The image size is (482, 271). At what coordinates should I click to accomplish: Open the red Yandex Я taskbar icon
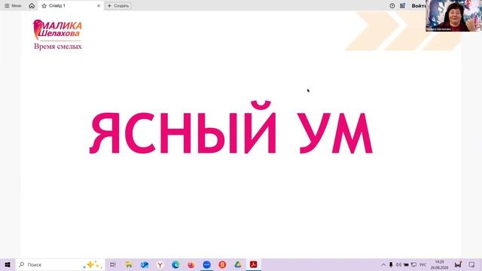(x=222, y=264)
